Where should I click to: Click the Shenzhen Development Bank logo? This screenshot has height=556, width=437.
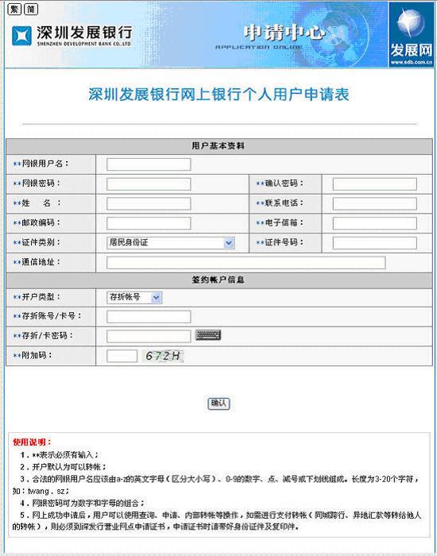coord(72,36)
